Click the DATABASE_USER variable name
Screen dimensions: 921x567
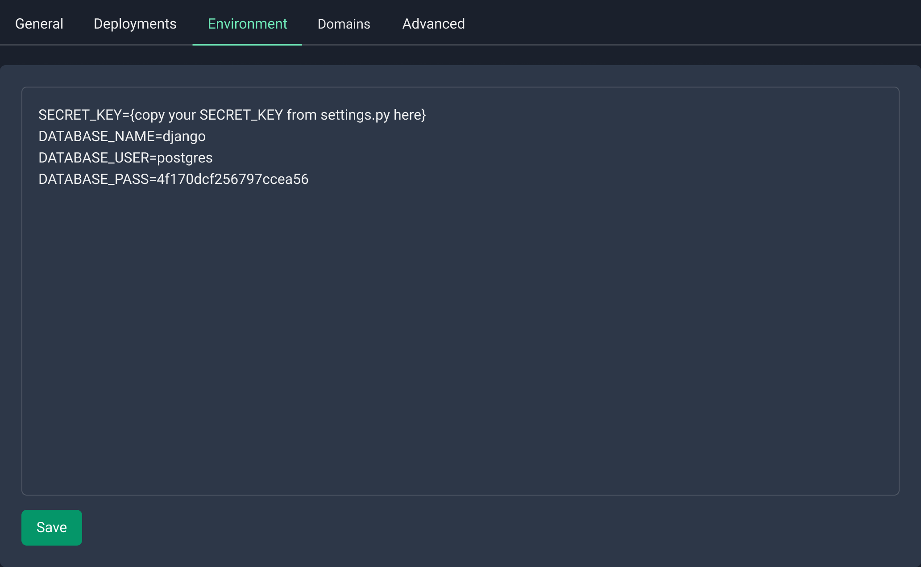click(94, 158)
